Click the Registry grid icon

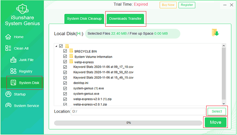[x=13, y=71]
